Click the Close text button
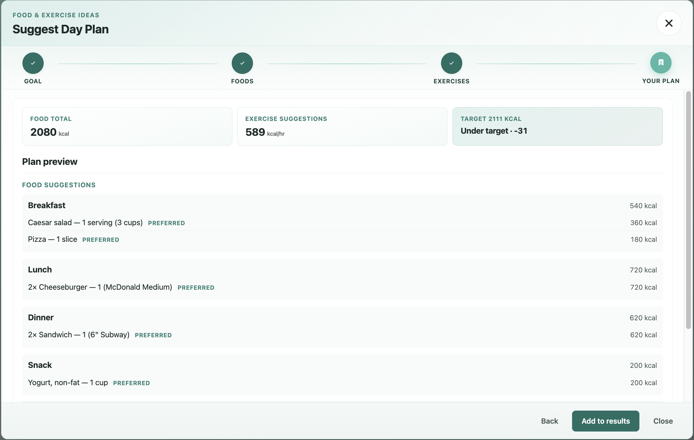This screenshot has width=694, height=440. (x=663, y=421)
